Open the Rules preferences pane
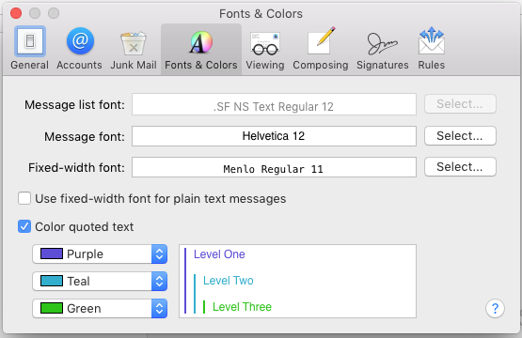Viewport: 522px width, 338px height. 432,49
